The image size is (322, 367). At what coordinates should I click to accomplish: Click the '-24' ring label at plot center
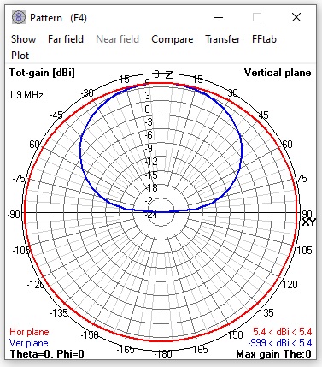coord(151,215)
